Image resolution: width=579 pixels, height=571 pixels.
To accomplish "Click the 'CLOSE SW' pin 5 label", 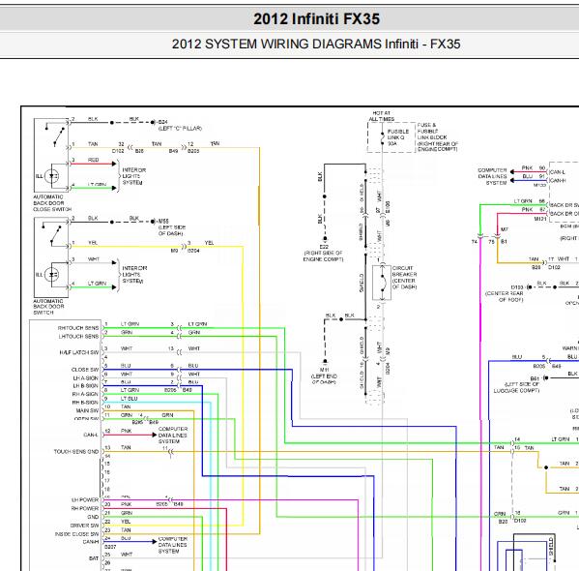I will 85,370.
